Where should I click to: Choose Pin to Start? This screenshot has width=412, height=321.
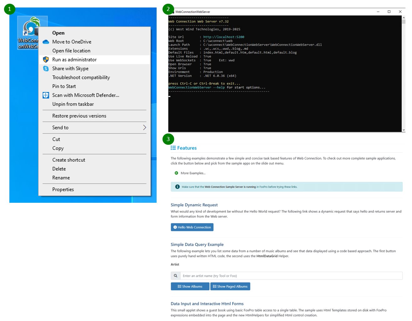pos(94,86)
